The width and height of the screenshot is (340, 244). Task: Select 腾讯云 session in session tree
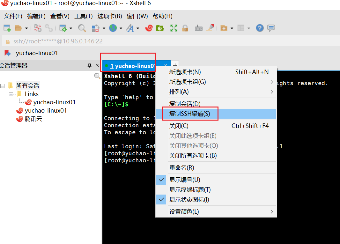coord(33,119)
